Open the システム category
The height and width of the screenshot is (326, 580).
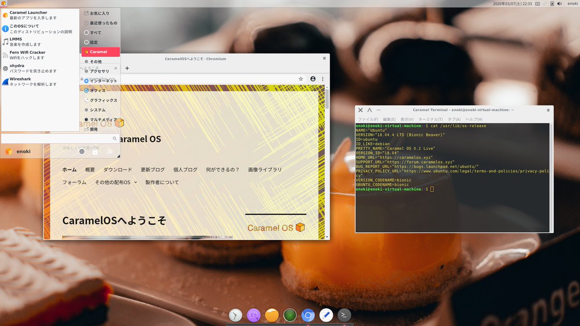(101, 110)
